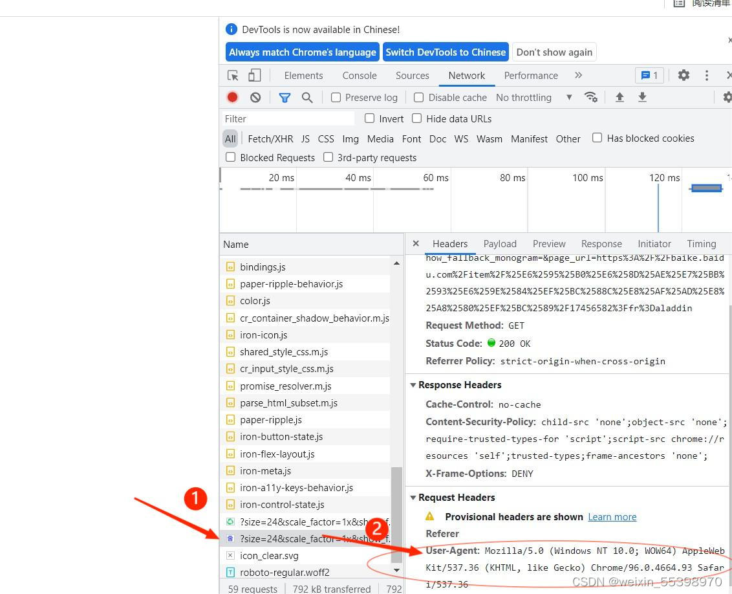Open DevTools settings gear
Screen dimensions: 732x594
[684, 75]
